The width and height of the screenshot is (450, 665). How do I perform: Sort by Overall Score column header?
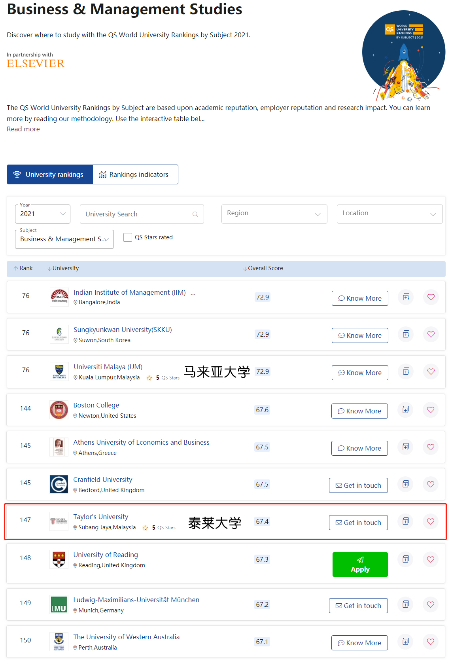pyautogui.click(x=263, y=268)
